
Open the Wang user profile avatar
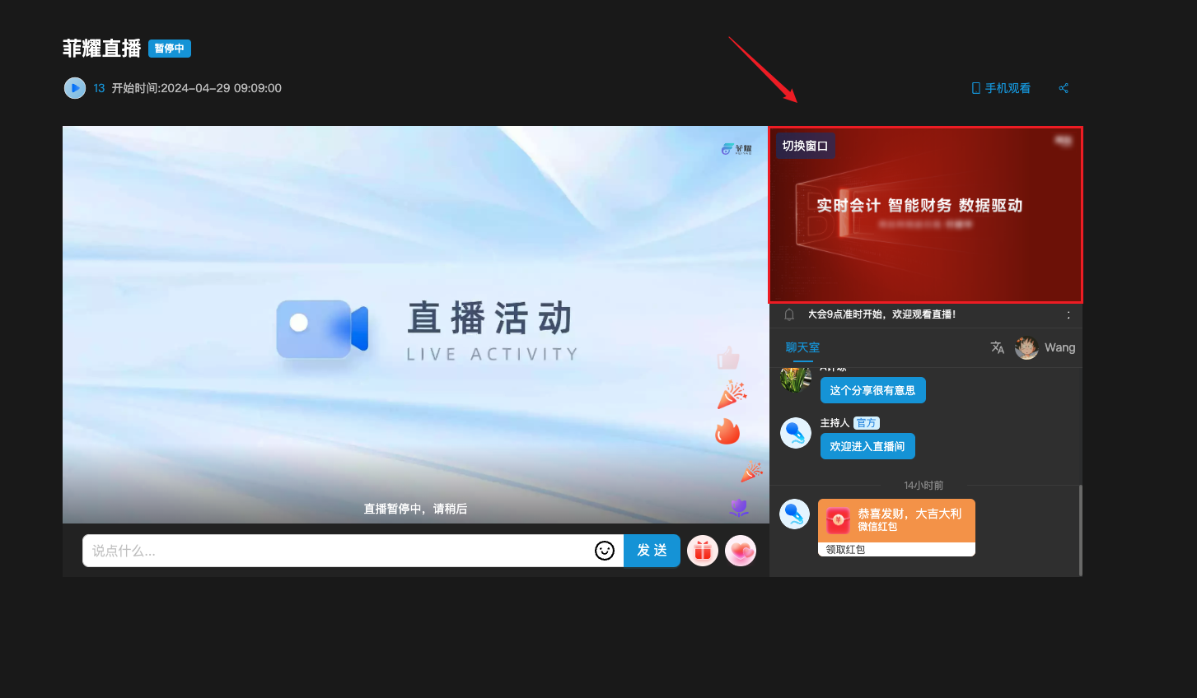click(x=1026, y=348)
